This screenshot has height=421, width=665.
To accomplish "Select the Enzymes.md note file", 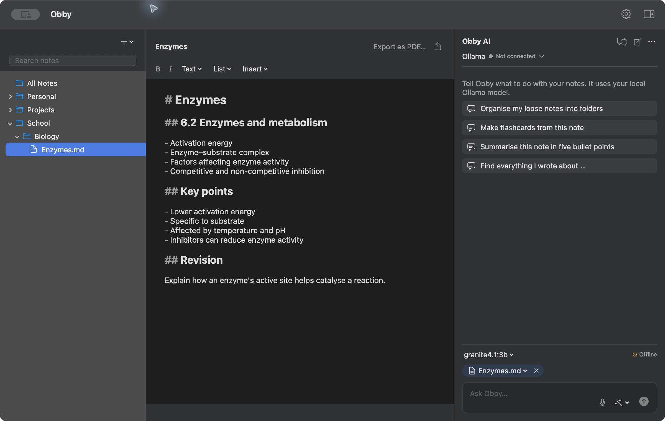I will tap(76, 150).
